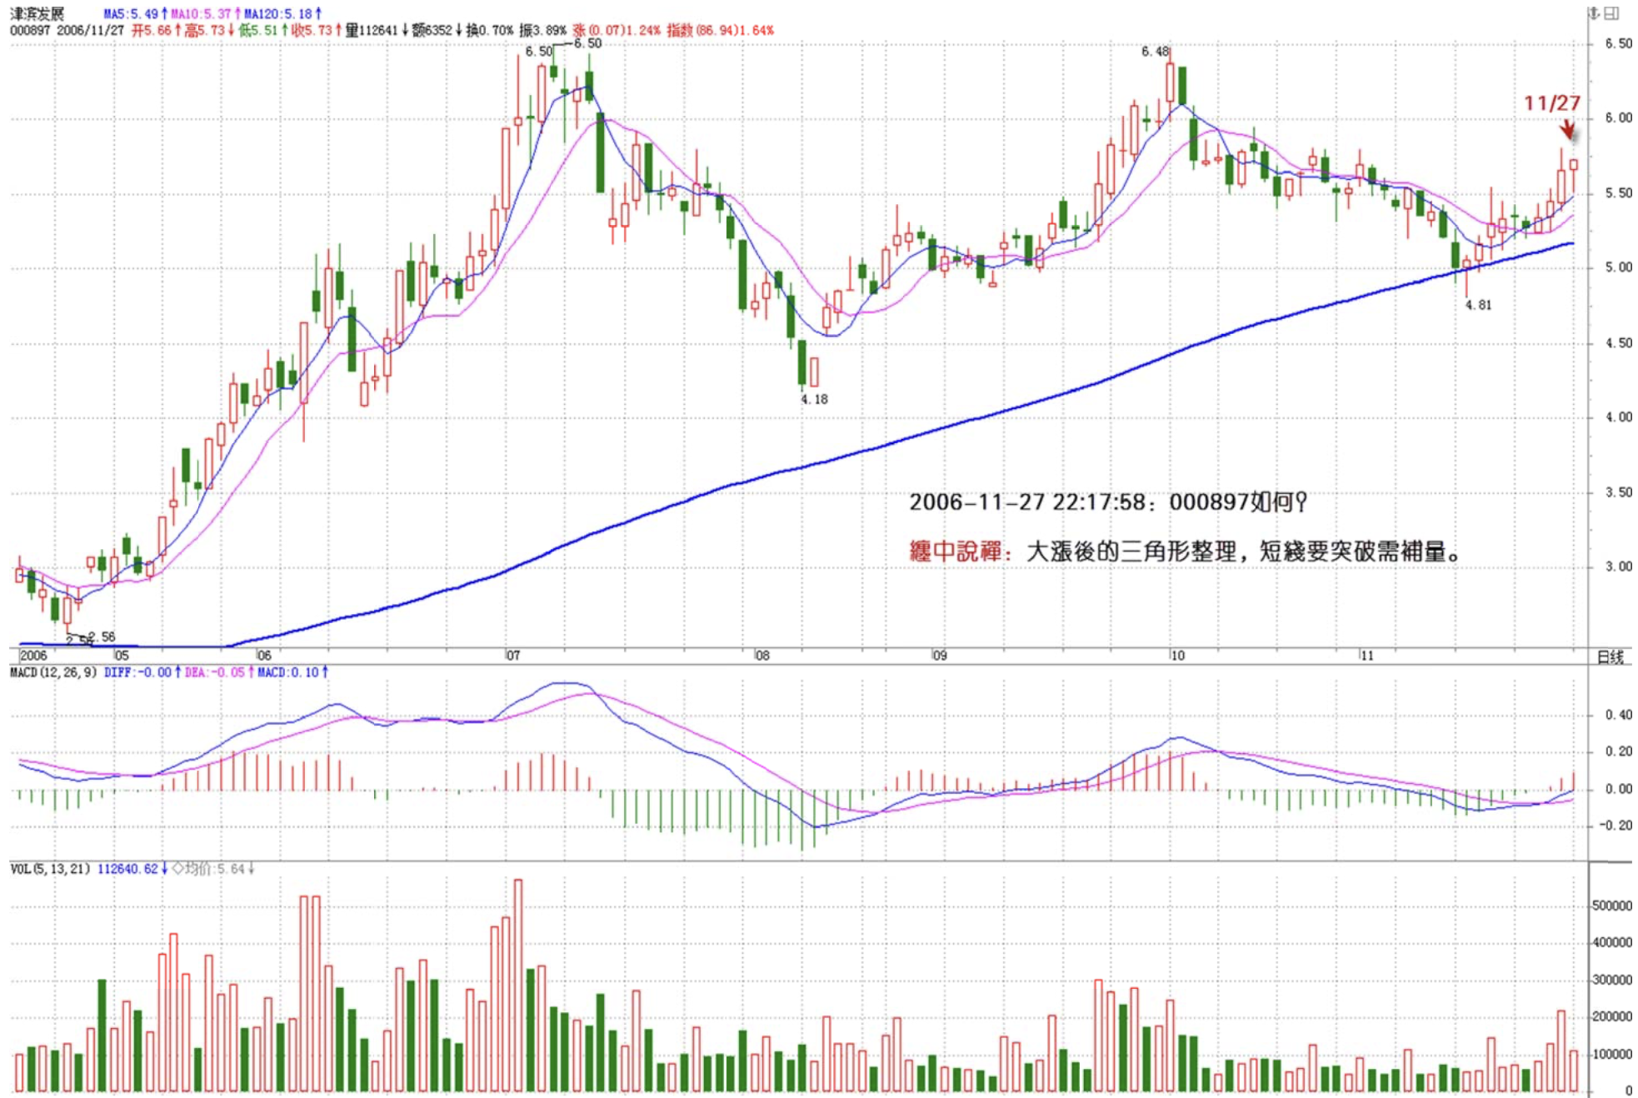
Task: Click the 日线 period label
Action: [1610, 656]
